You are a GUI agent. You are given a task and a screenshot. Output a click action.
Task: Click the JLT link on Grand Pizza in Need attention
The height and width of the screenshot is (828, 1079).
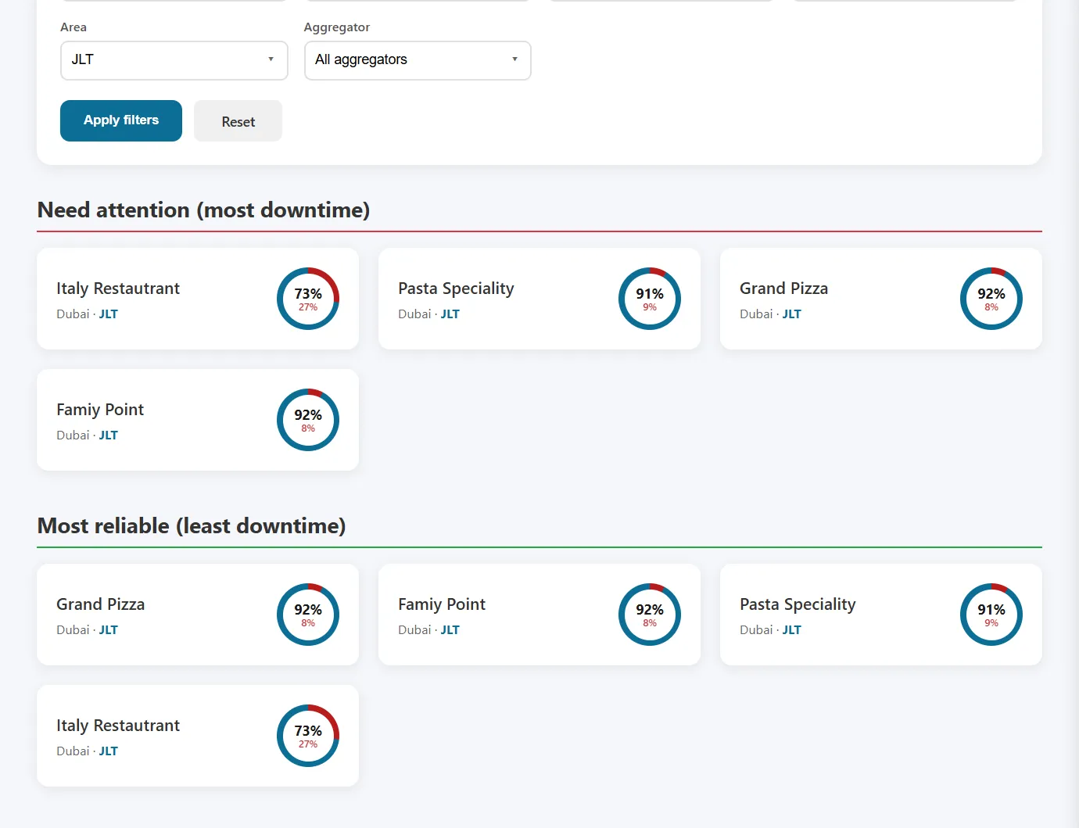(x=791, y=314)
